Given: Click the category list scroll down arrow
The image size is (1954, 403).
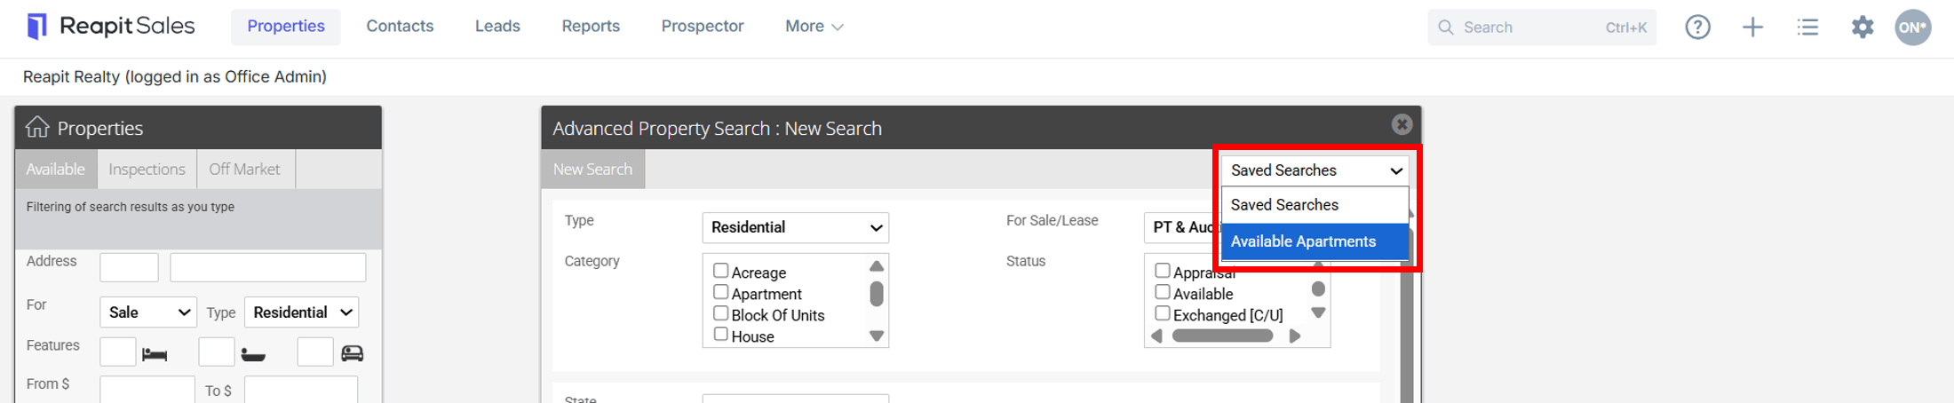Looking at the screenshot, I should coord(877,336).
